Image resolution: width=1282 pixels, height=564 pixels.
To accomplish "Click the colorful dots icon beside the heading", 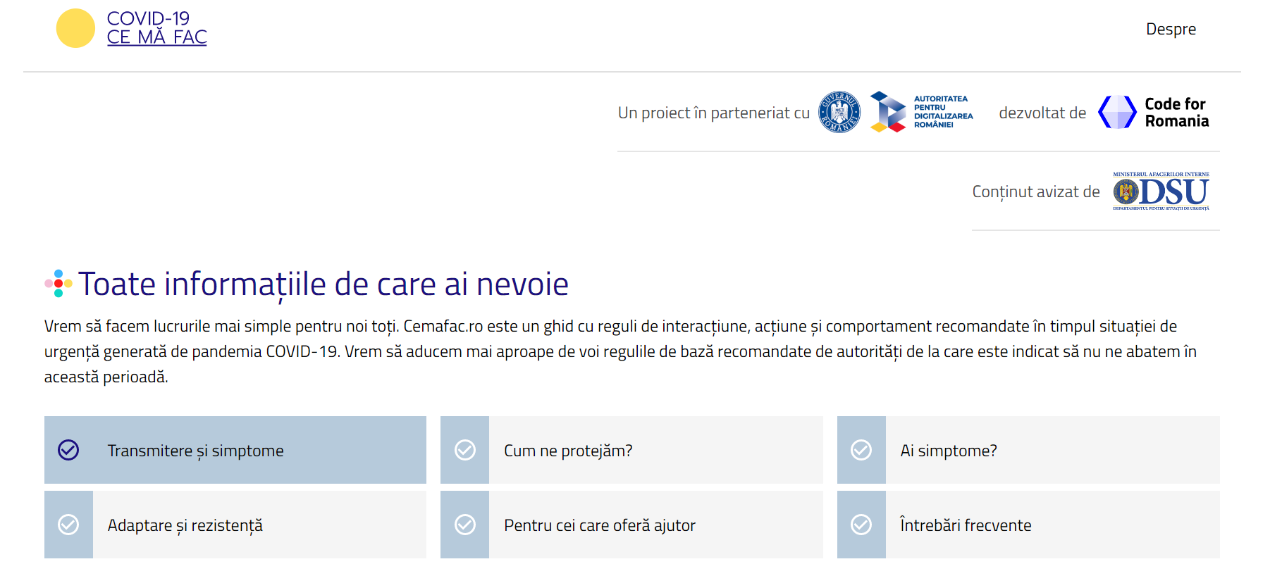I will [x=58, y=284].
